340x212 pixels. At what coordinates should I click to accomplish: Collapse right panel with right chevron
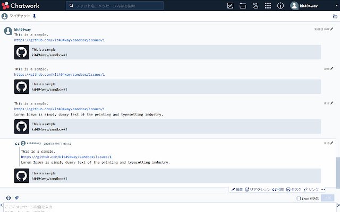click(338, 205)
